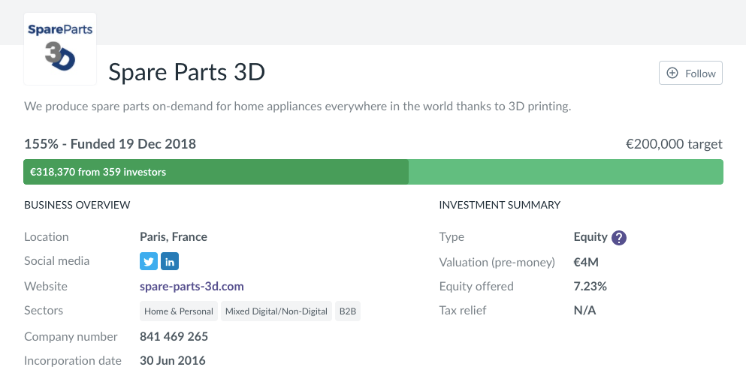Viewport: 746px width, 382px height.
Task: Click the Investment Summary section heading
Action: pos(500,205)
